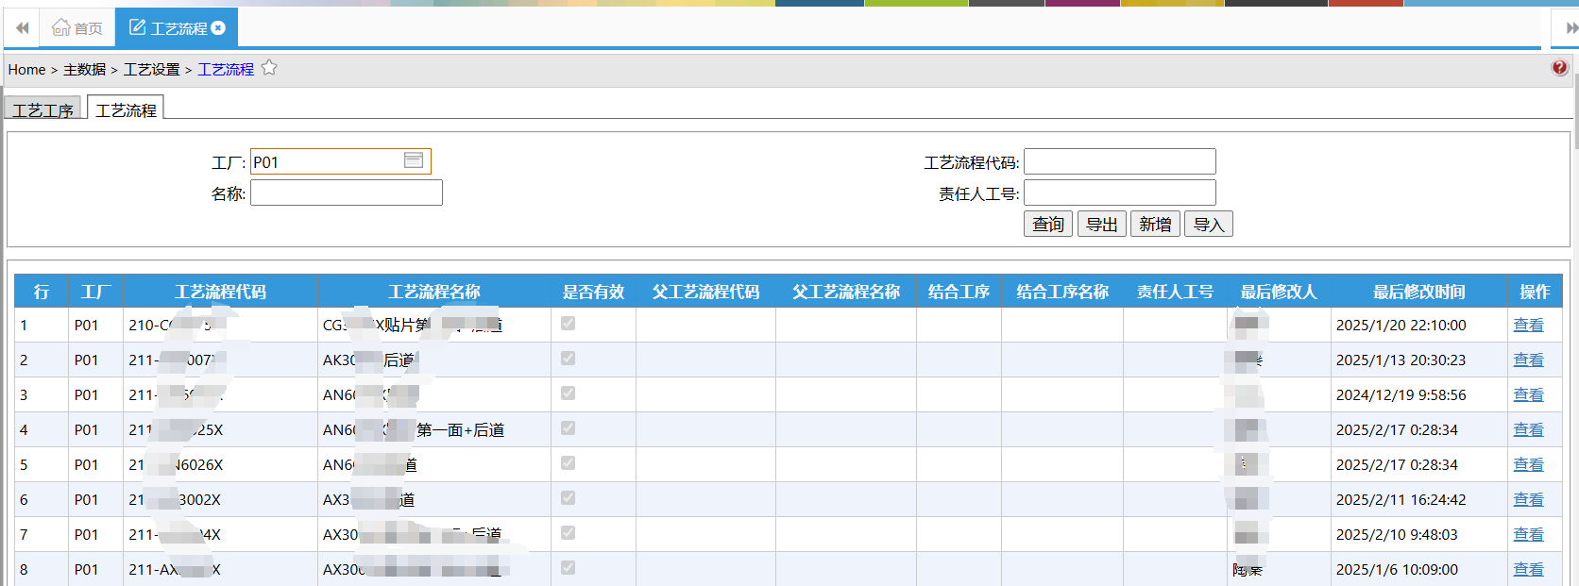
Task: Focus the 责任人工号 input field
Action: [x=1119, y=193]
